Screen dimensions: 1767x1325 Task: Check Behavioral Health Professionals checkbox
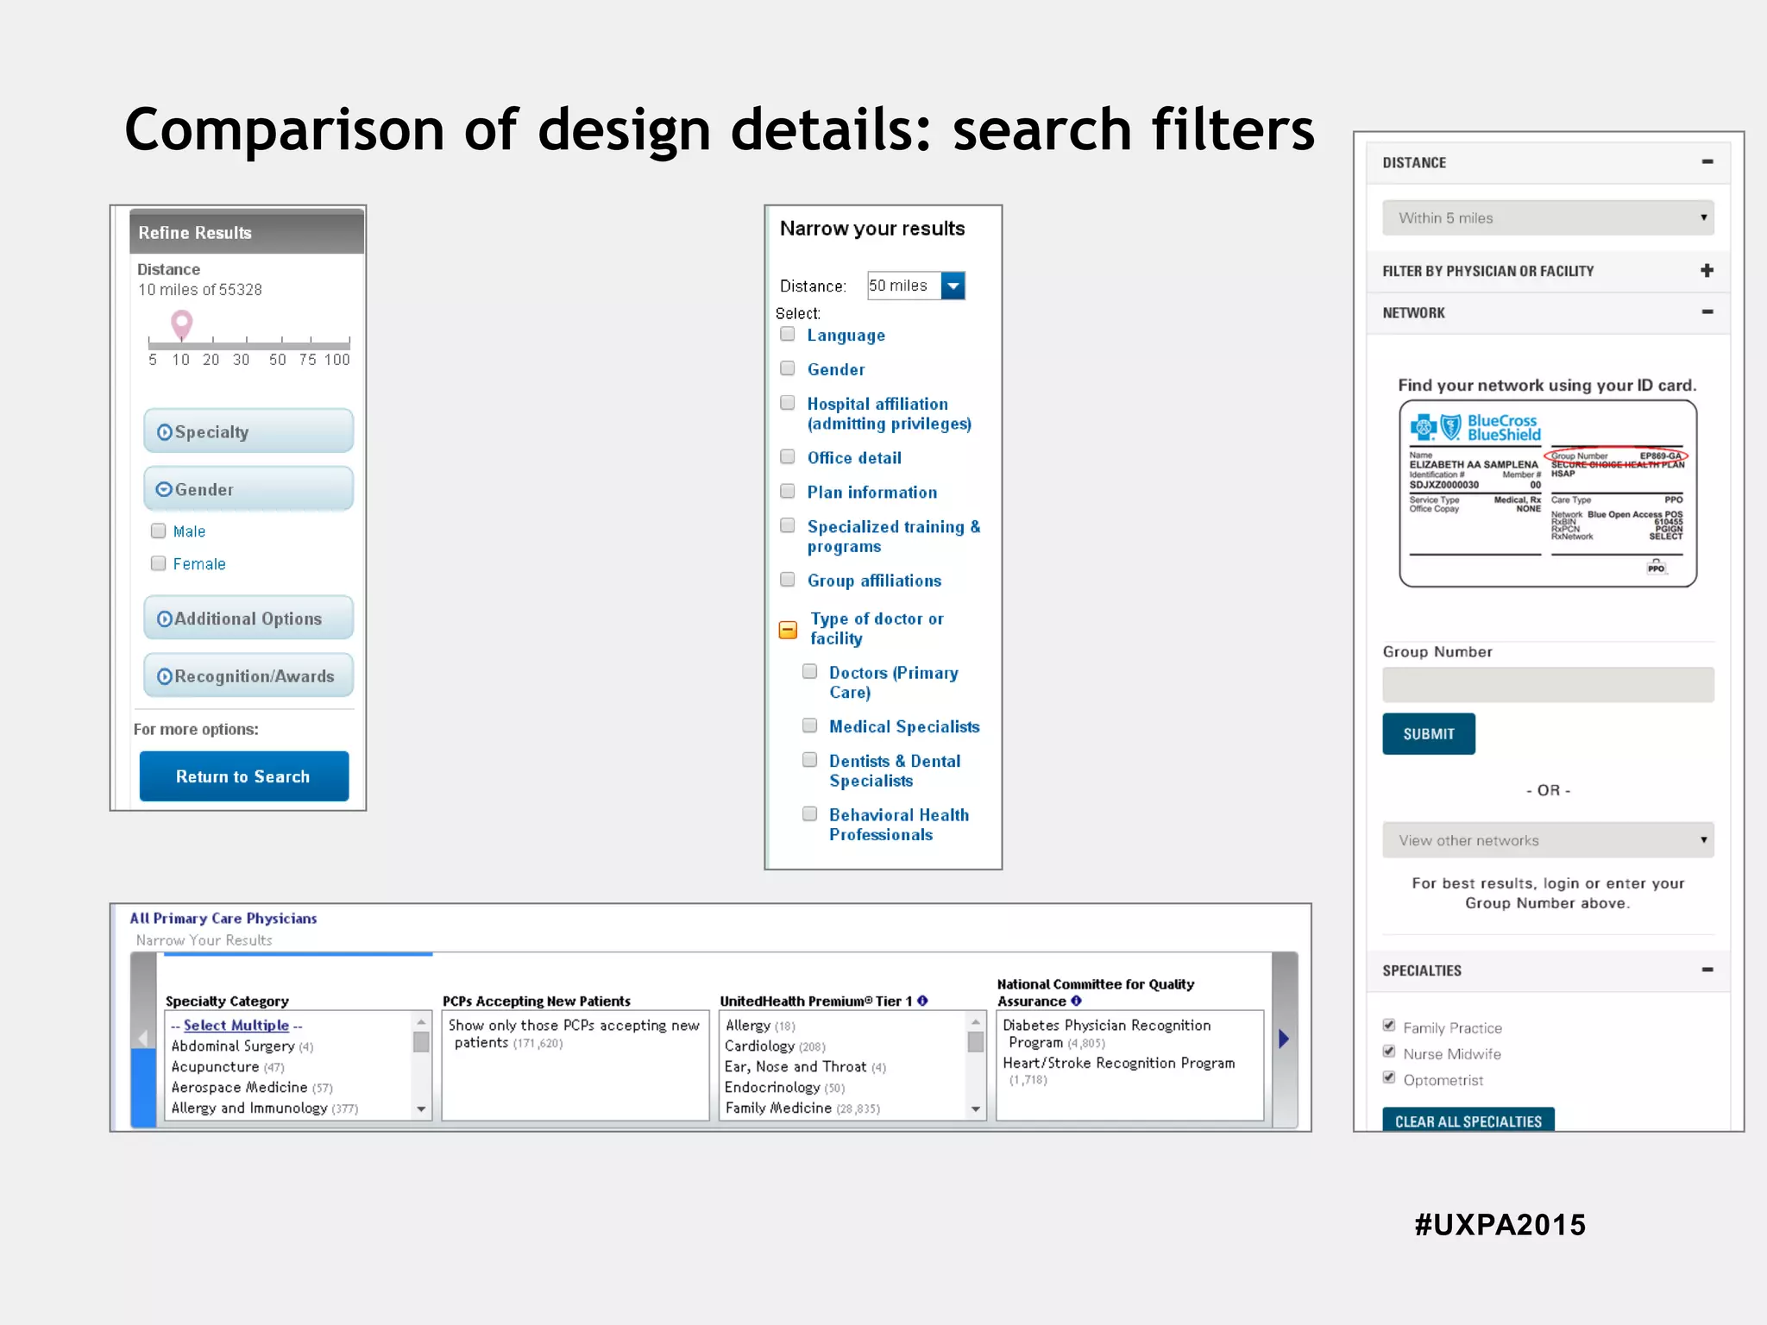tap(810, 813)
